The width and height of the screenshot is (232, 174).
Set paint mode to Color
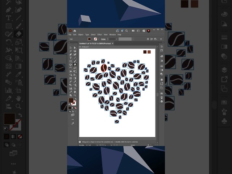pos(70,108)
